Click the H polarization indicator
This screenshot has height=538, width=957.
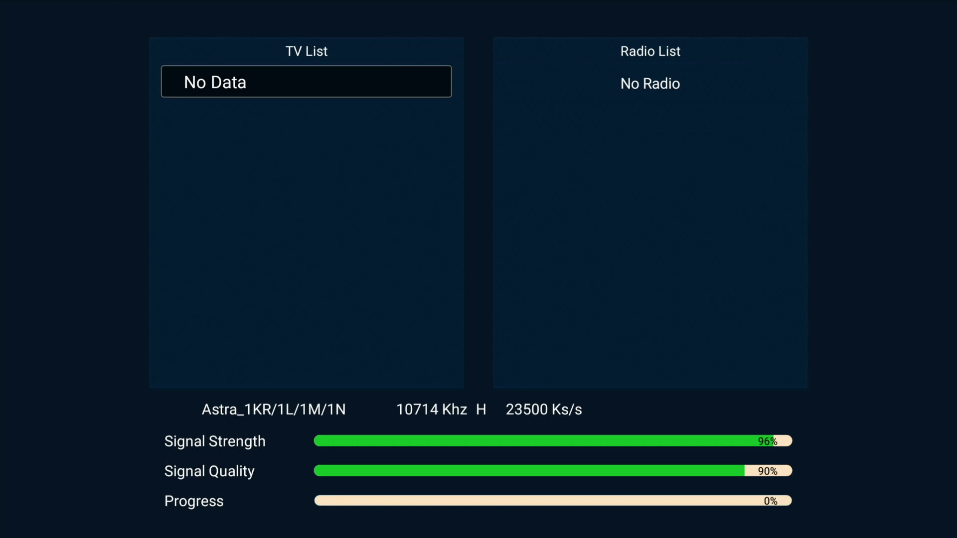point(480,409)
